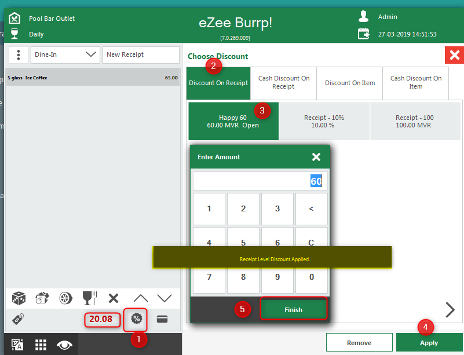This screenshot has width=464, height=355.
Task: Choose the Happy 60 discount tile
Action: click(233, 121)
